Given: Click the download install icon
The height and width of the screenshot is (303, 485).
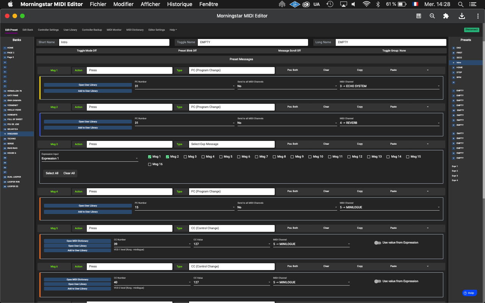Looking at the screenshot, I should tap(462, 16).
